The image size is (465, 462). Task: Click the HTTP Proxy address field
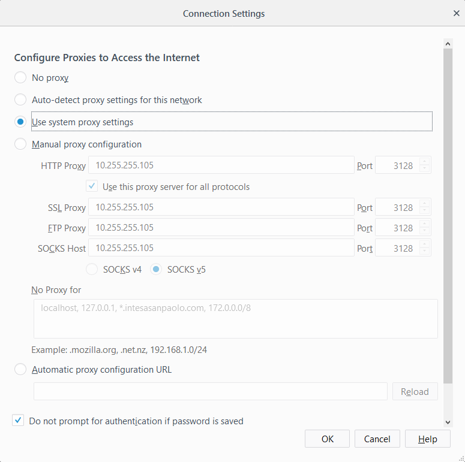pos(221,165)
